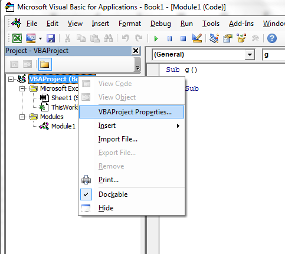Click the Copy toolbar icon
This screenshot has height=254, width=285.
tap(81, 38)
